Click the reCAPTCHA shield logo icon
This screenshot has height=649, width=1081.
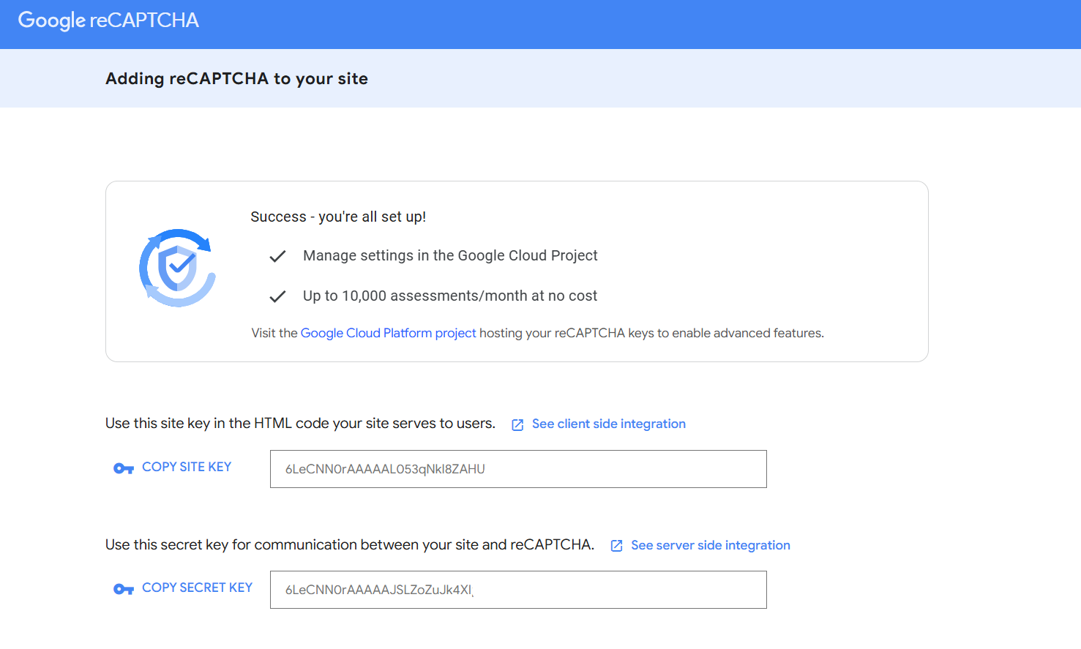click(178, 268)
